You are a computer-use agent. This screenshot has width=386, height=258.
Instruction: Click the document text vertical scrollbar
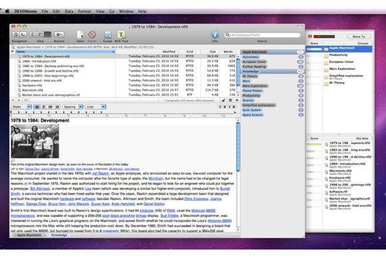(238, 175)
